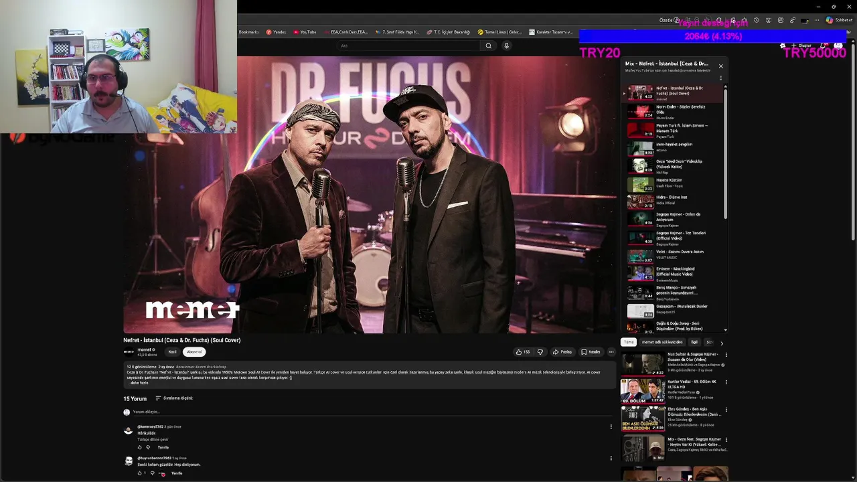Select the "memet adlı yükleyiciden" chip
857x482 pixels.
[662, 342]
